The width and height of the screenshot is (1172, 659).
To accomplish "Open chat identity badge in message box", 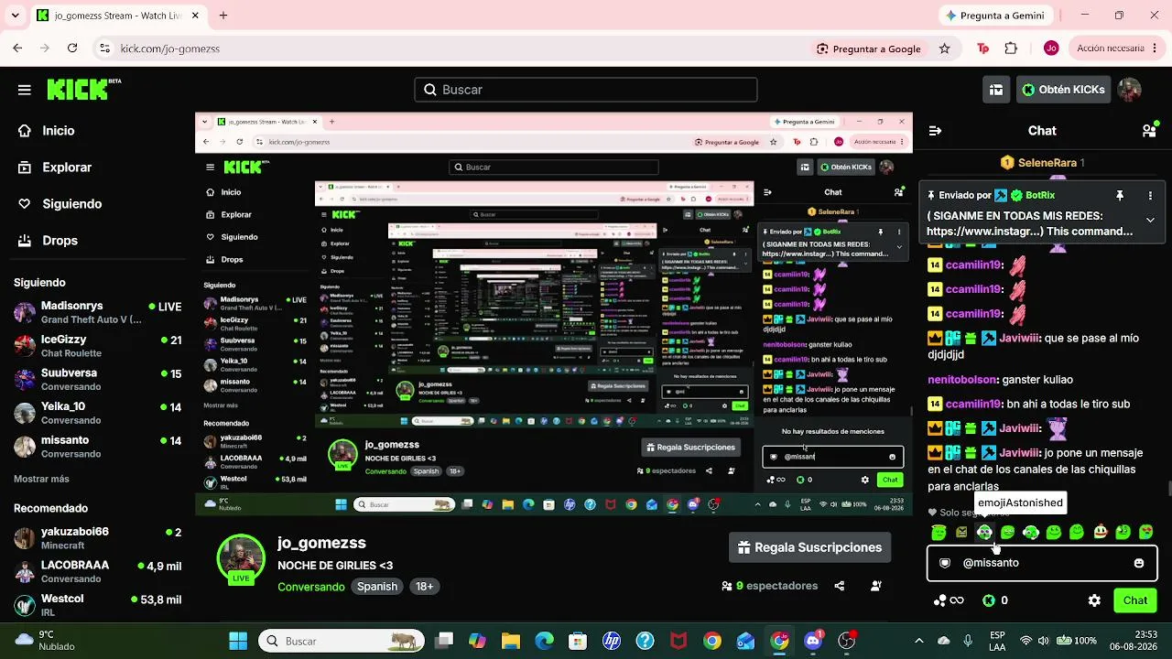I will pyautogui.click(x=945, y=563).
